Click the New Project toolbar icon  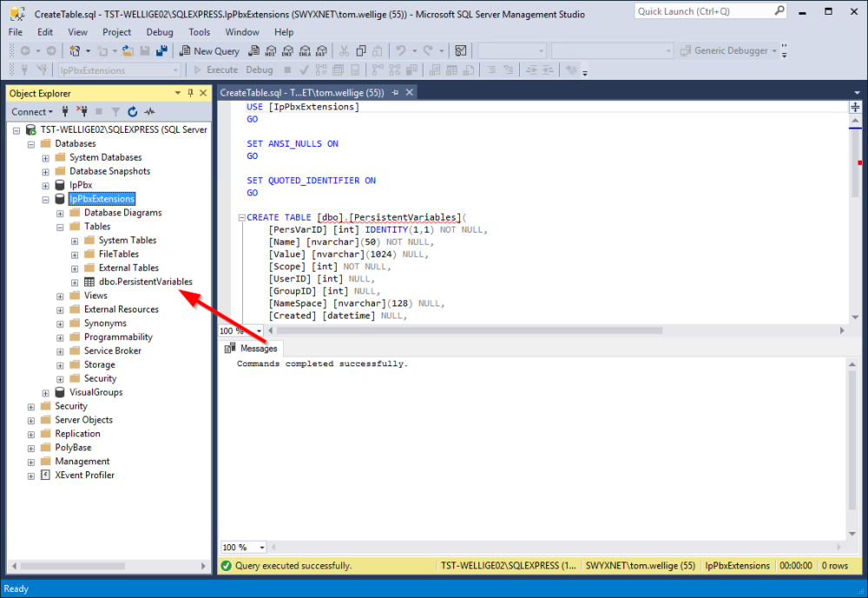pos(74,51)
